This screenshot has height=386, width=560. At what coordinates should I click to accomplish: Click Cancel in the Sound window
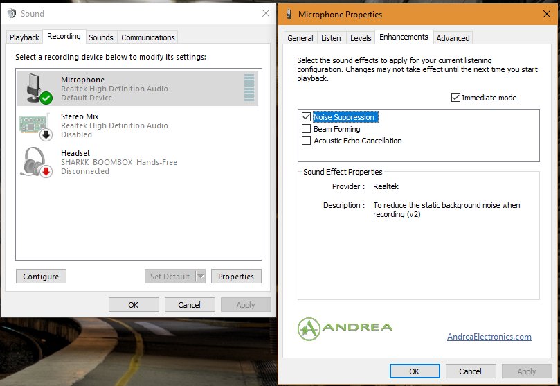pyautogui.click(x=190, y=305)
